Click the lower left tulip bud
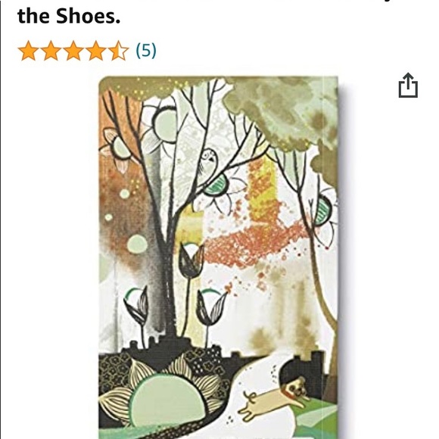Viewport: 439px width, 439px height. coord(137,307)
